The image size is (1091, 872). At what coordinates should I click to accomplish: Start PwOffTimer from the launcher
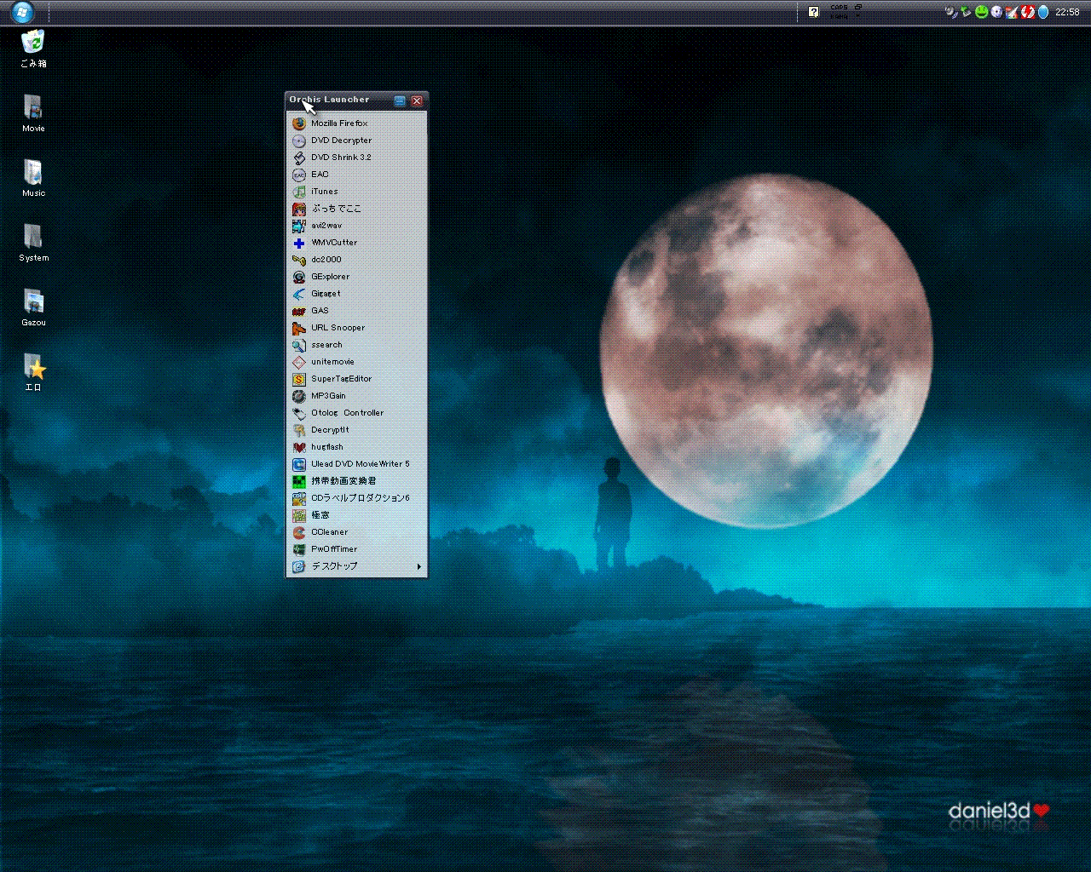[x=356, y=549]
